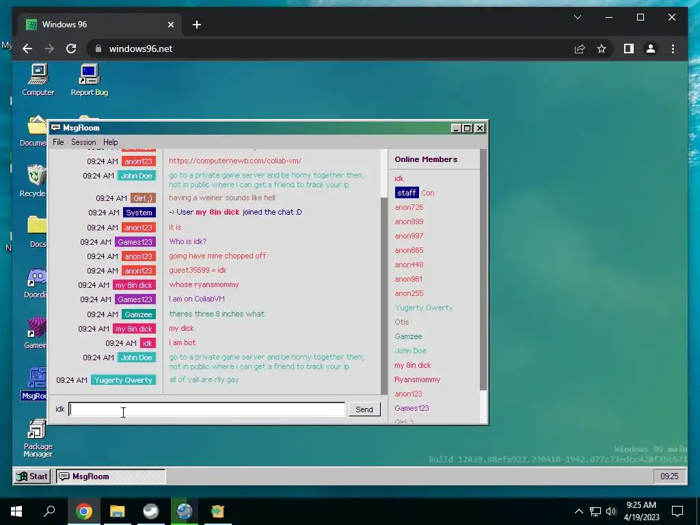
Task: Open the Windows Start menu
Action: pyautogui.click(x=16, y=511)
